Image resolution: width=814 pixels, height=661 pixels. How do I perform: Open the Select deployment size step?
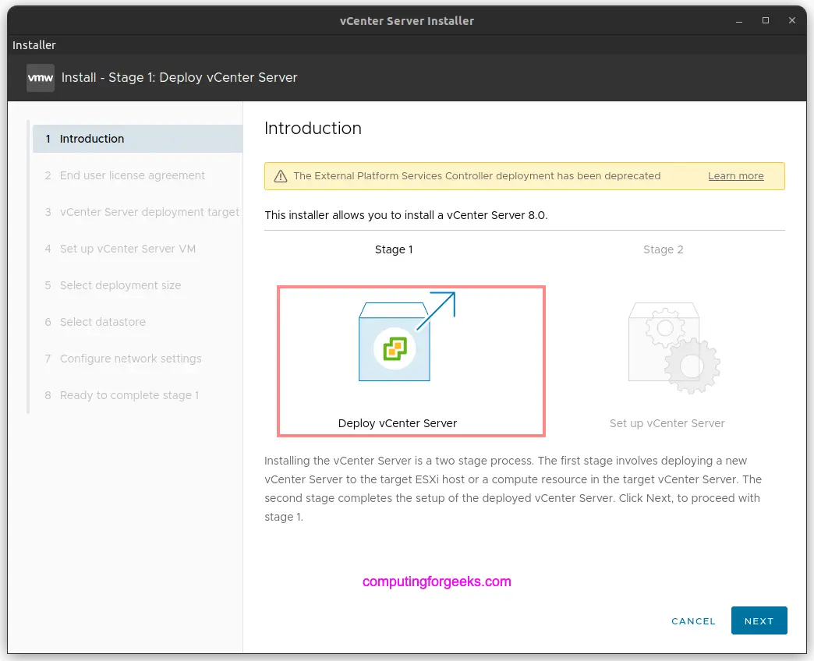click(120, 285)
